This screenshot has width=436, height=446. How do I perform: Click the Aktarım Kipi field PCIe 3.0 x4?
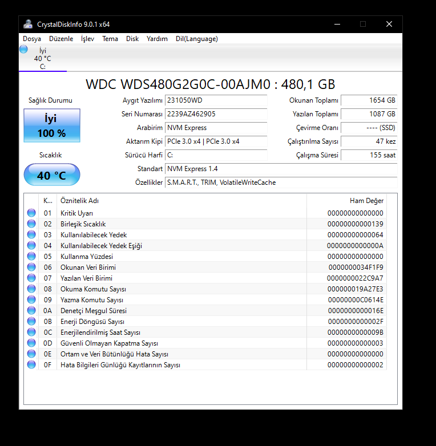pos(216,141)
